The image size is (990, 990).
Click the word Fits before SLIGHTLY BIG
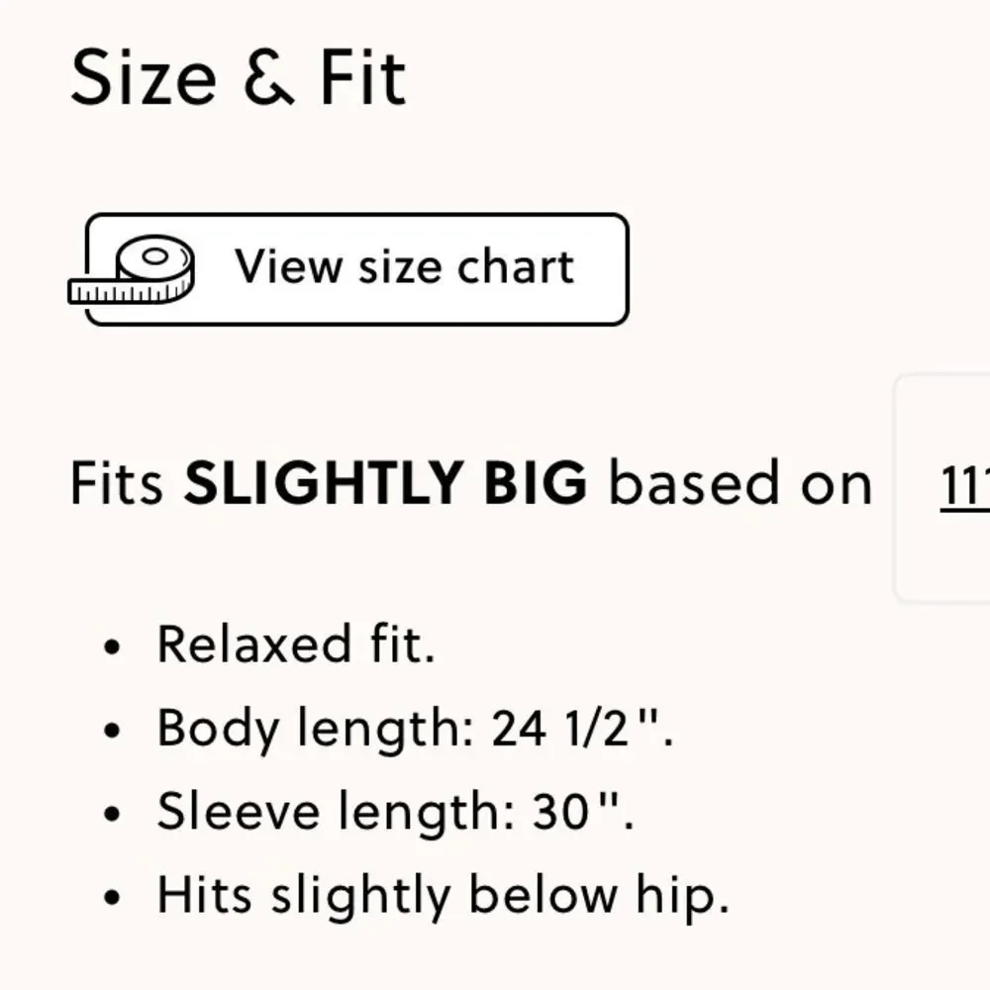tap(117, 483)
